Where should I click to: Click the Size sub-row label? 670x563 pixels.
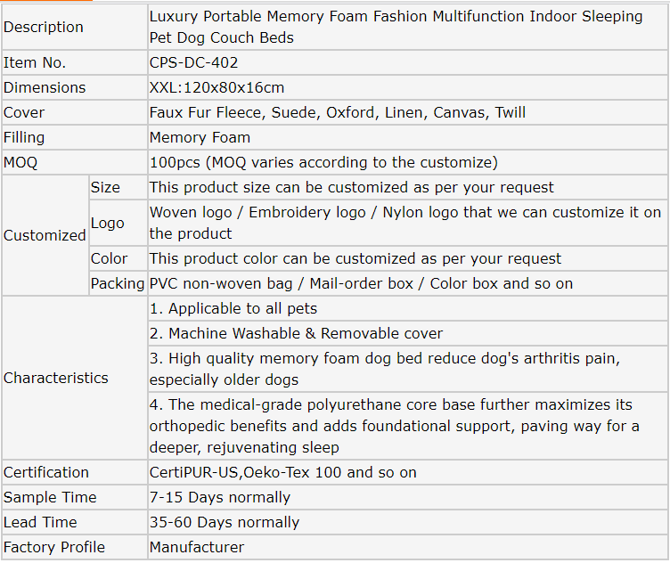click(105, 187)
